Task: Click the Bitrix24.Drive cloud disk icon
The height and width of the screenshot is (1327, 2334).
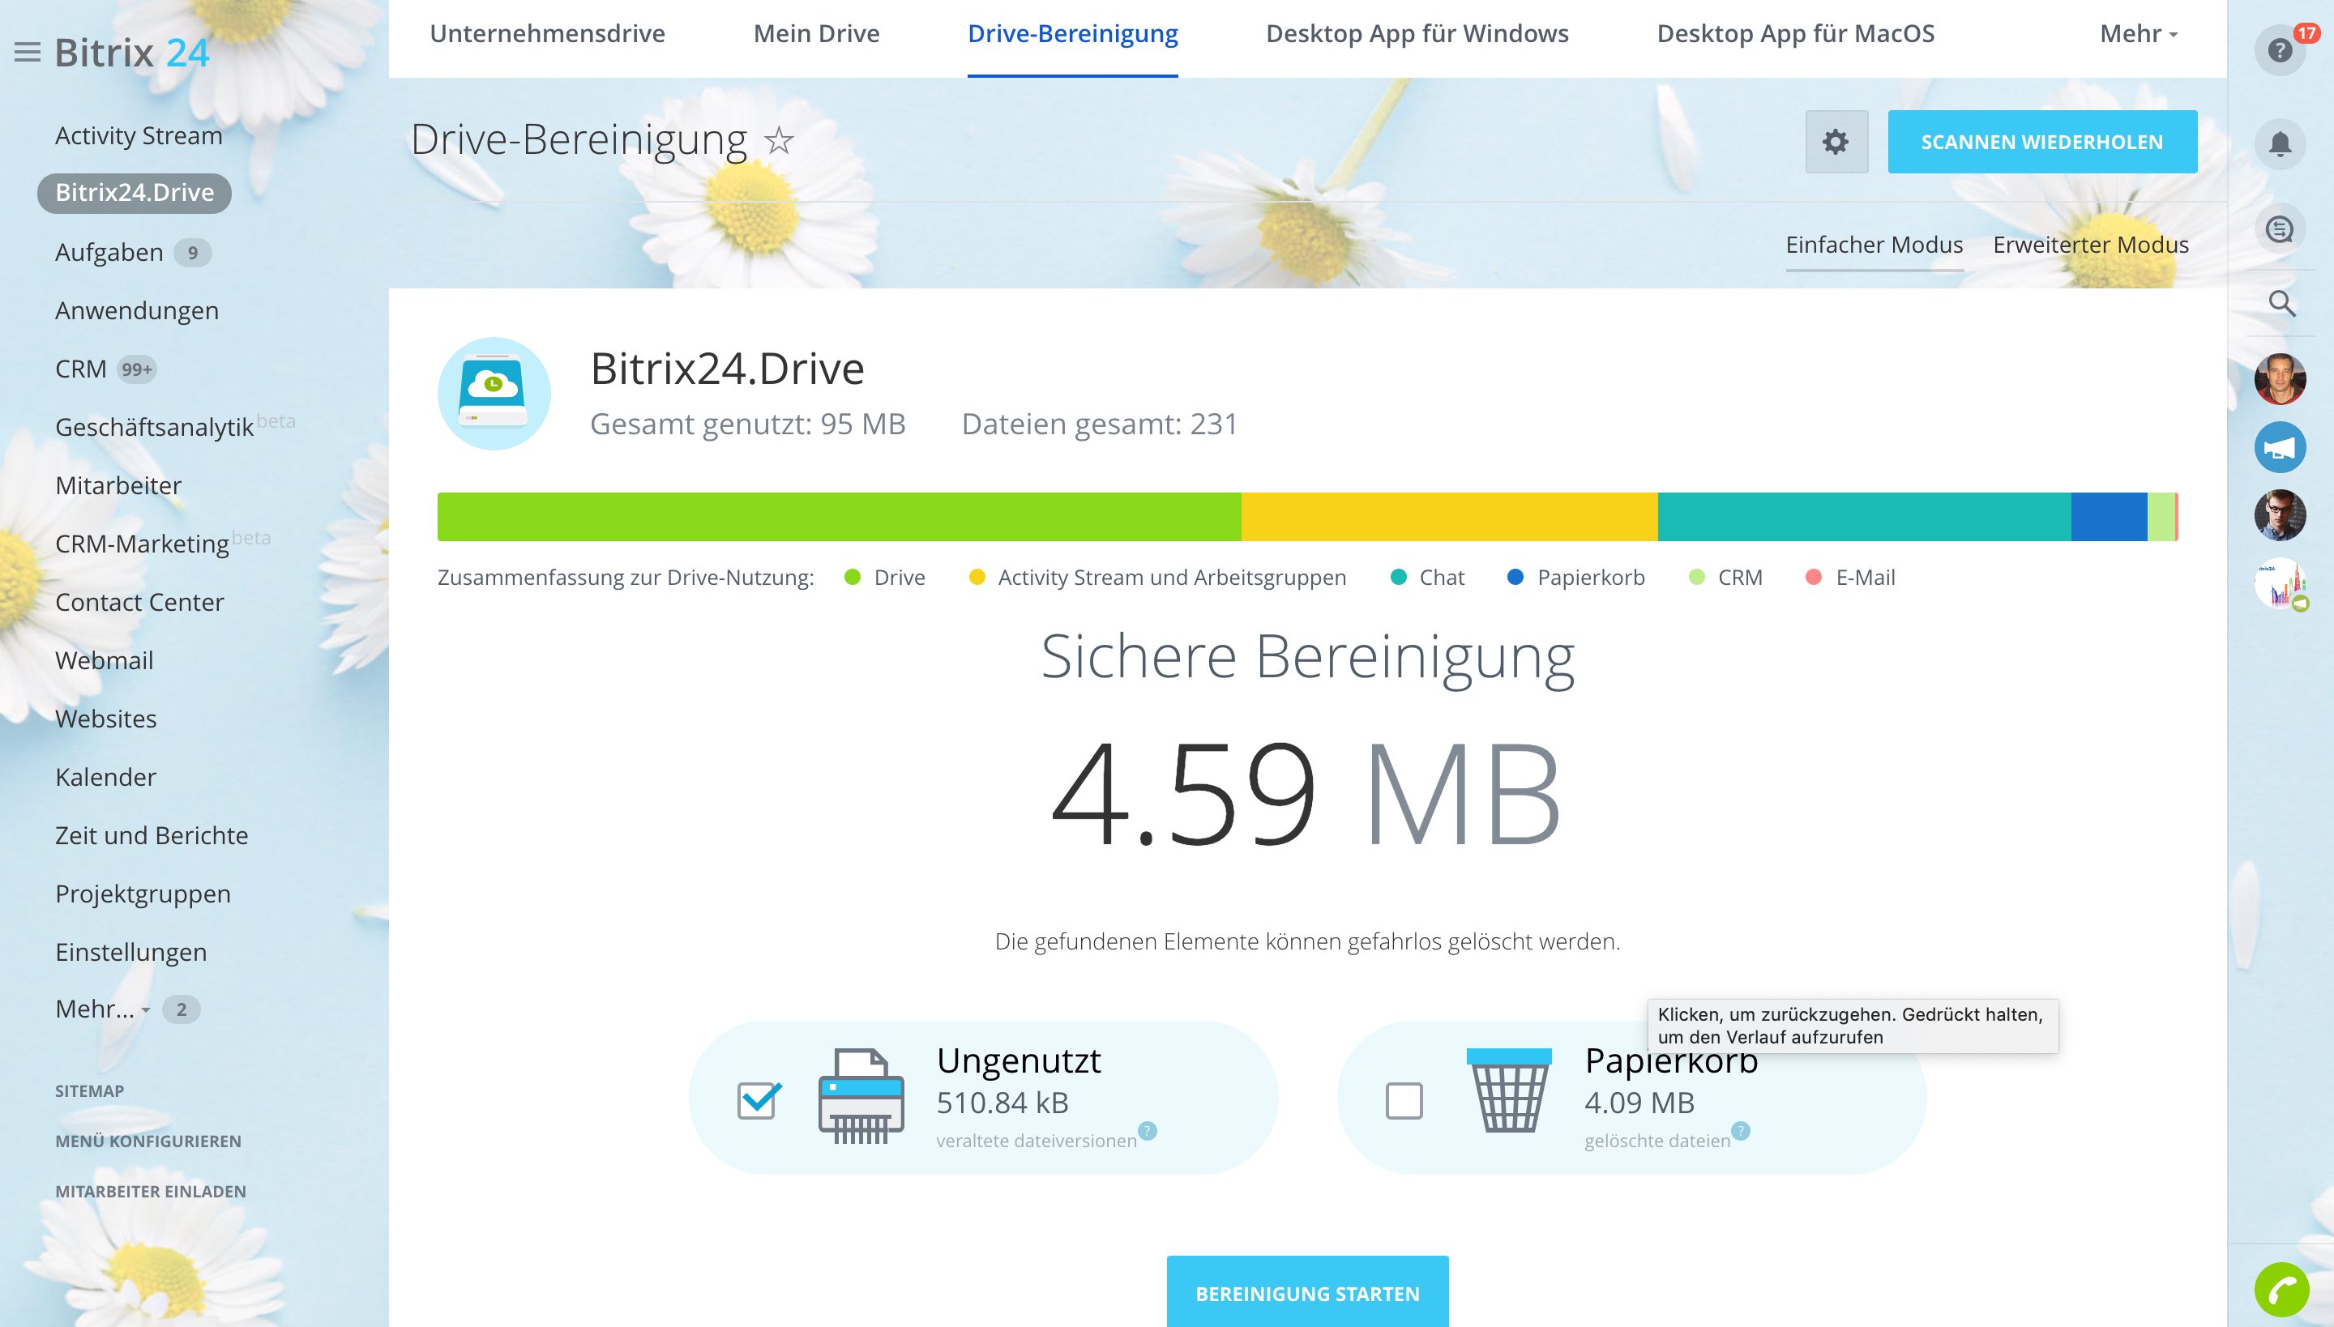Action: point(494,394)
